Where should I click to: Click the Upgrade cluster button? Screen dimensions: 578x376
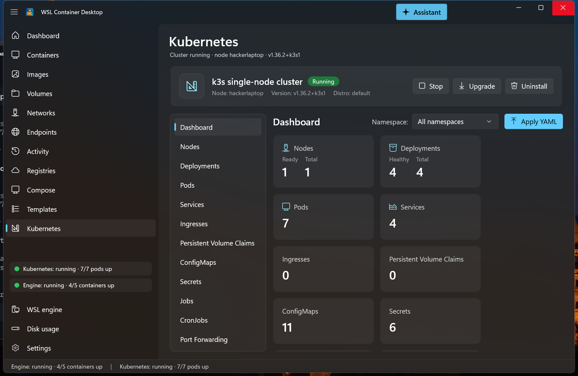pyautogui.click(x=477, y=86)
